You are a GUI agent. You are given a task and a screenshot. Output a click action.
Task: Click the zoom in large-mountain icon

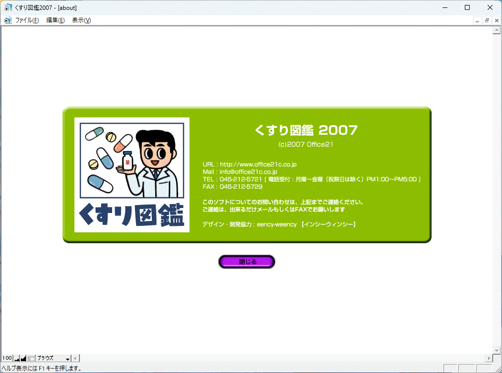23,358
